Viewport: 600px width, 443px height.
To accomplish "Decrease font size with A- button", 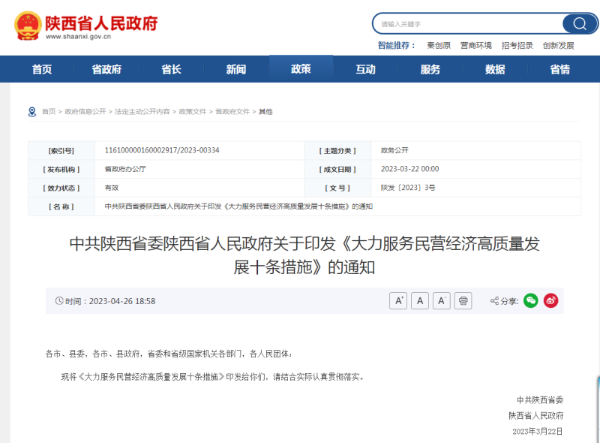I will point(442,301).
